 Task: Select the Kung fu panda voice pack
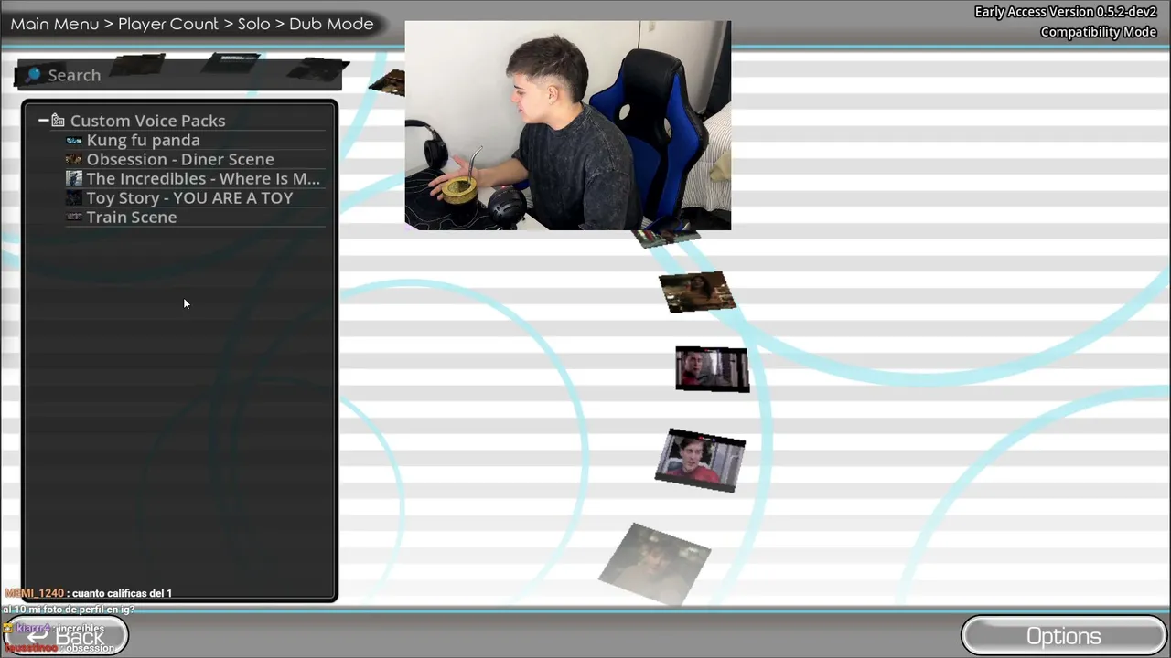tap(143, 140)
